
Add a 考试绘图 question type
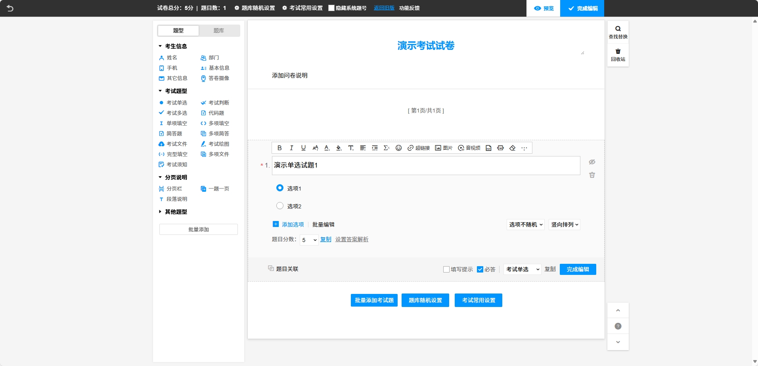(215, 144)
